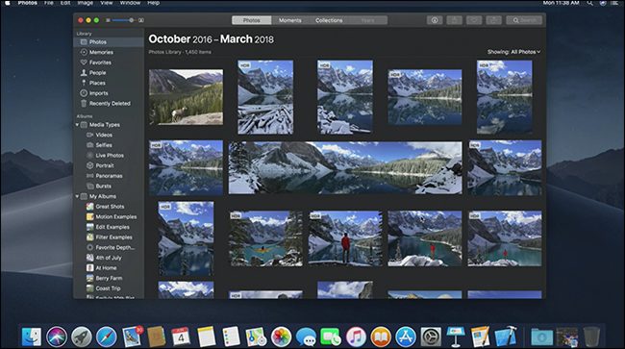
Task: Click the Share icon in toolbar
Action: pos(455,20)
